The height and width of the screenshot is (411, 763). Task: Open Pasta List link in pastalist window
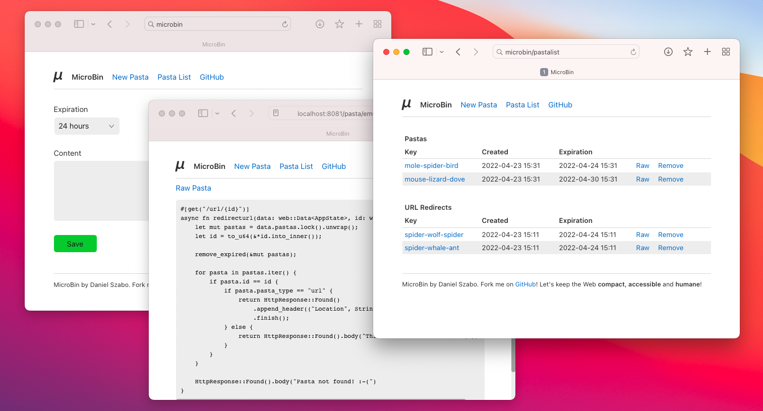click(x=522, y=105)
